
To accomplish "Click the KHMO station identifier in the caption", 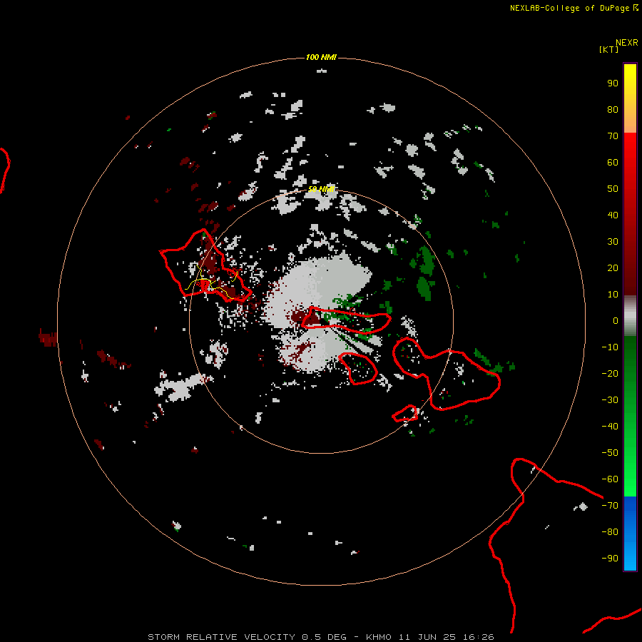I will [x=379, y=637].
